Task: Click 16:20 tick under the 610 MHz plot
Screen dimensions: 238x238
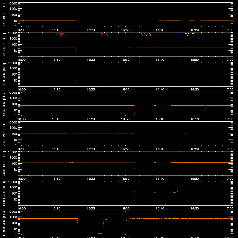Action: tap(91, 90)
